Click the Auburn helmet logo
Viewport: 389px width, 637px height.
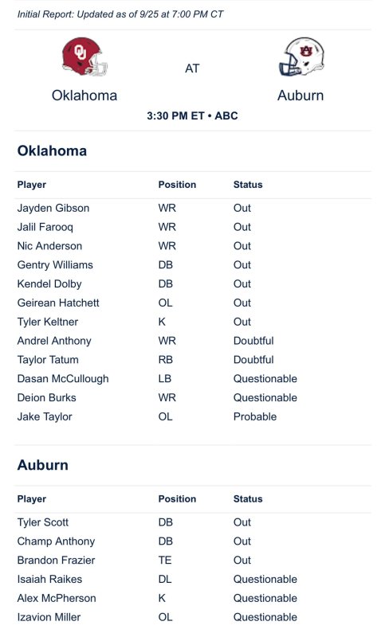coord(301,57)
